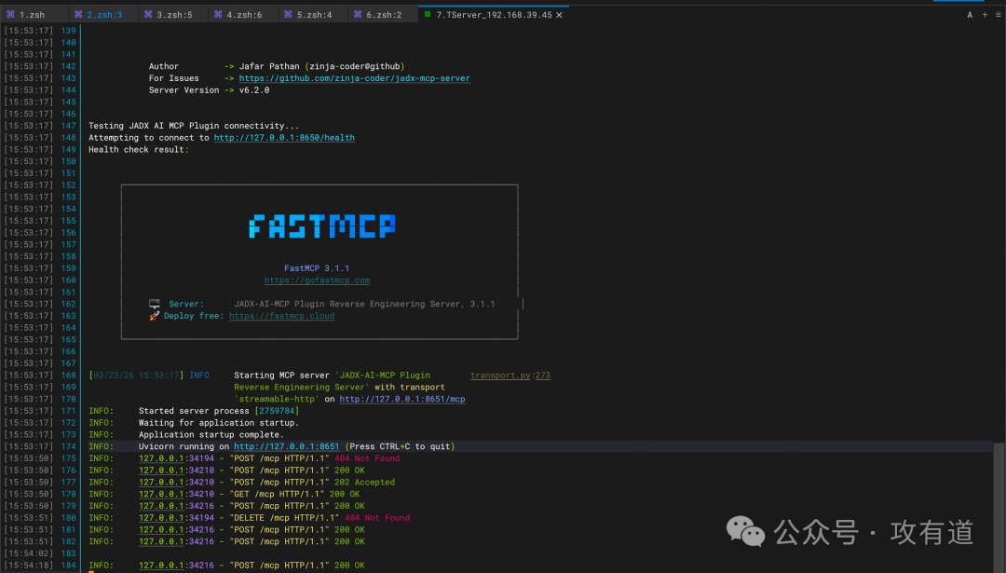This screenshot has width=1006, height=573.
Task: Click the 'v6.2.0' server version value
Action: pos(254,90)
